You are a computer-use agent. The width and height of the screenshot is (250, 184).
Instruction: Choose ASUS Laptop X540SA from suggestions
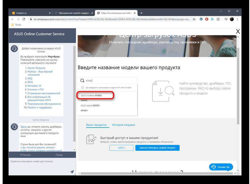click(x=90, y=105)
